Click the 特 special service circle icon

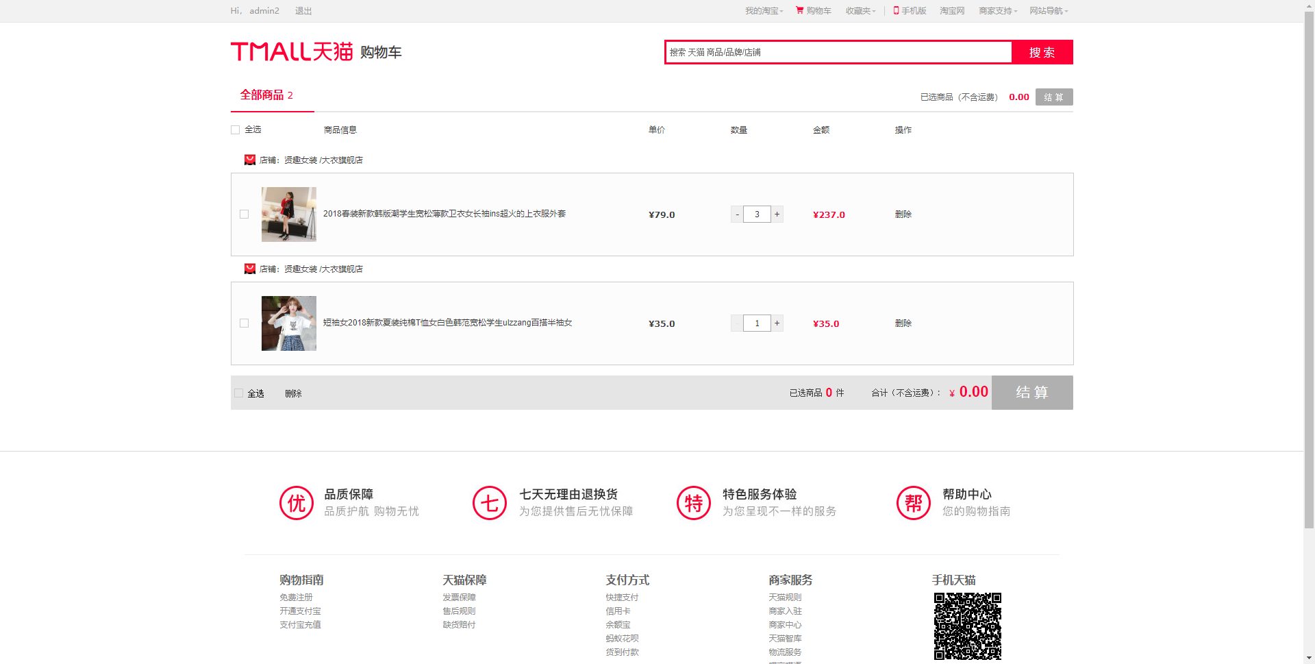point(694,503)
